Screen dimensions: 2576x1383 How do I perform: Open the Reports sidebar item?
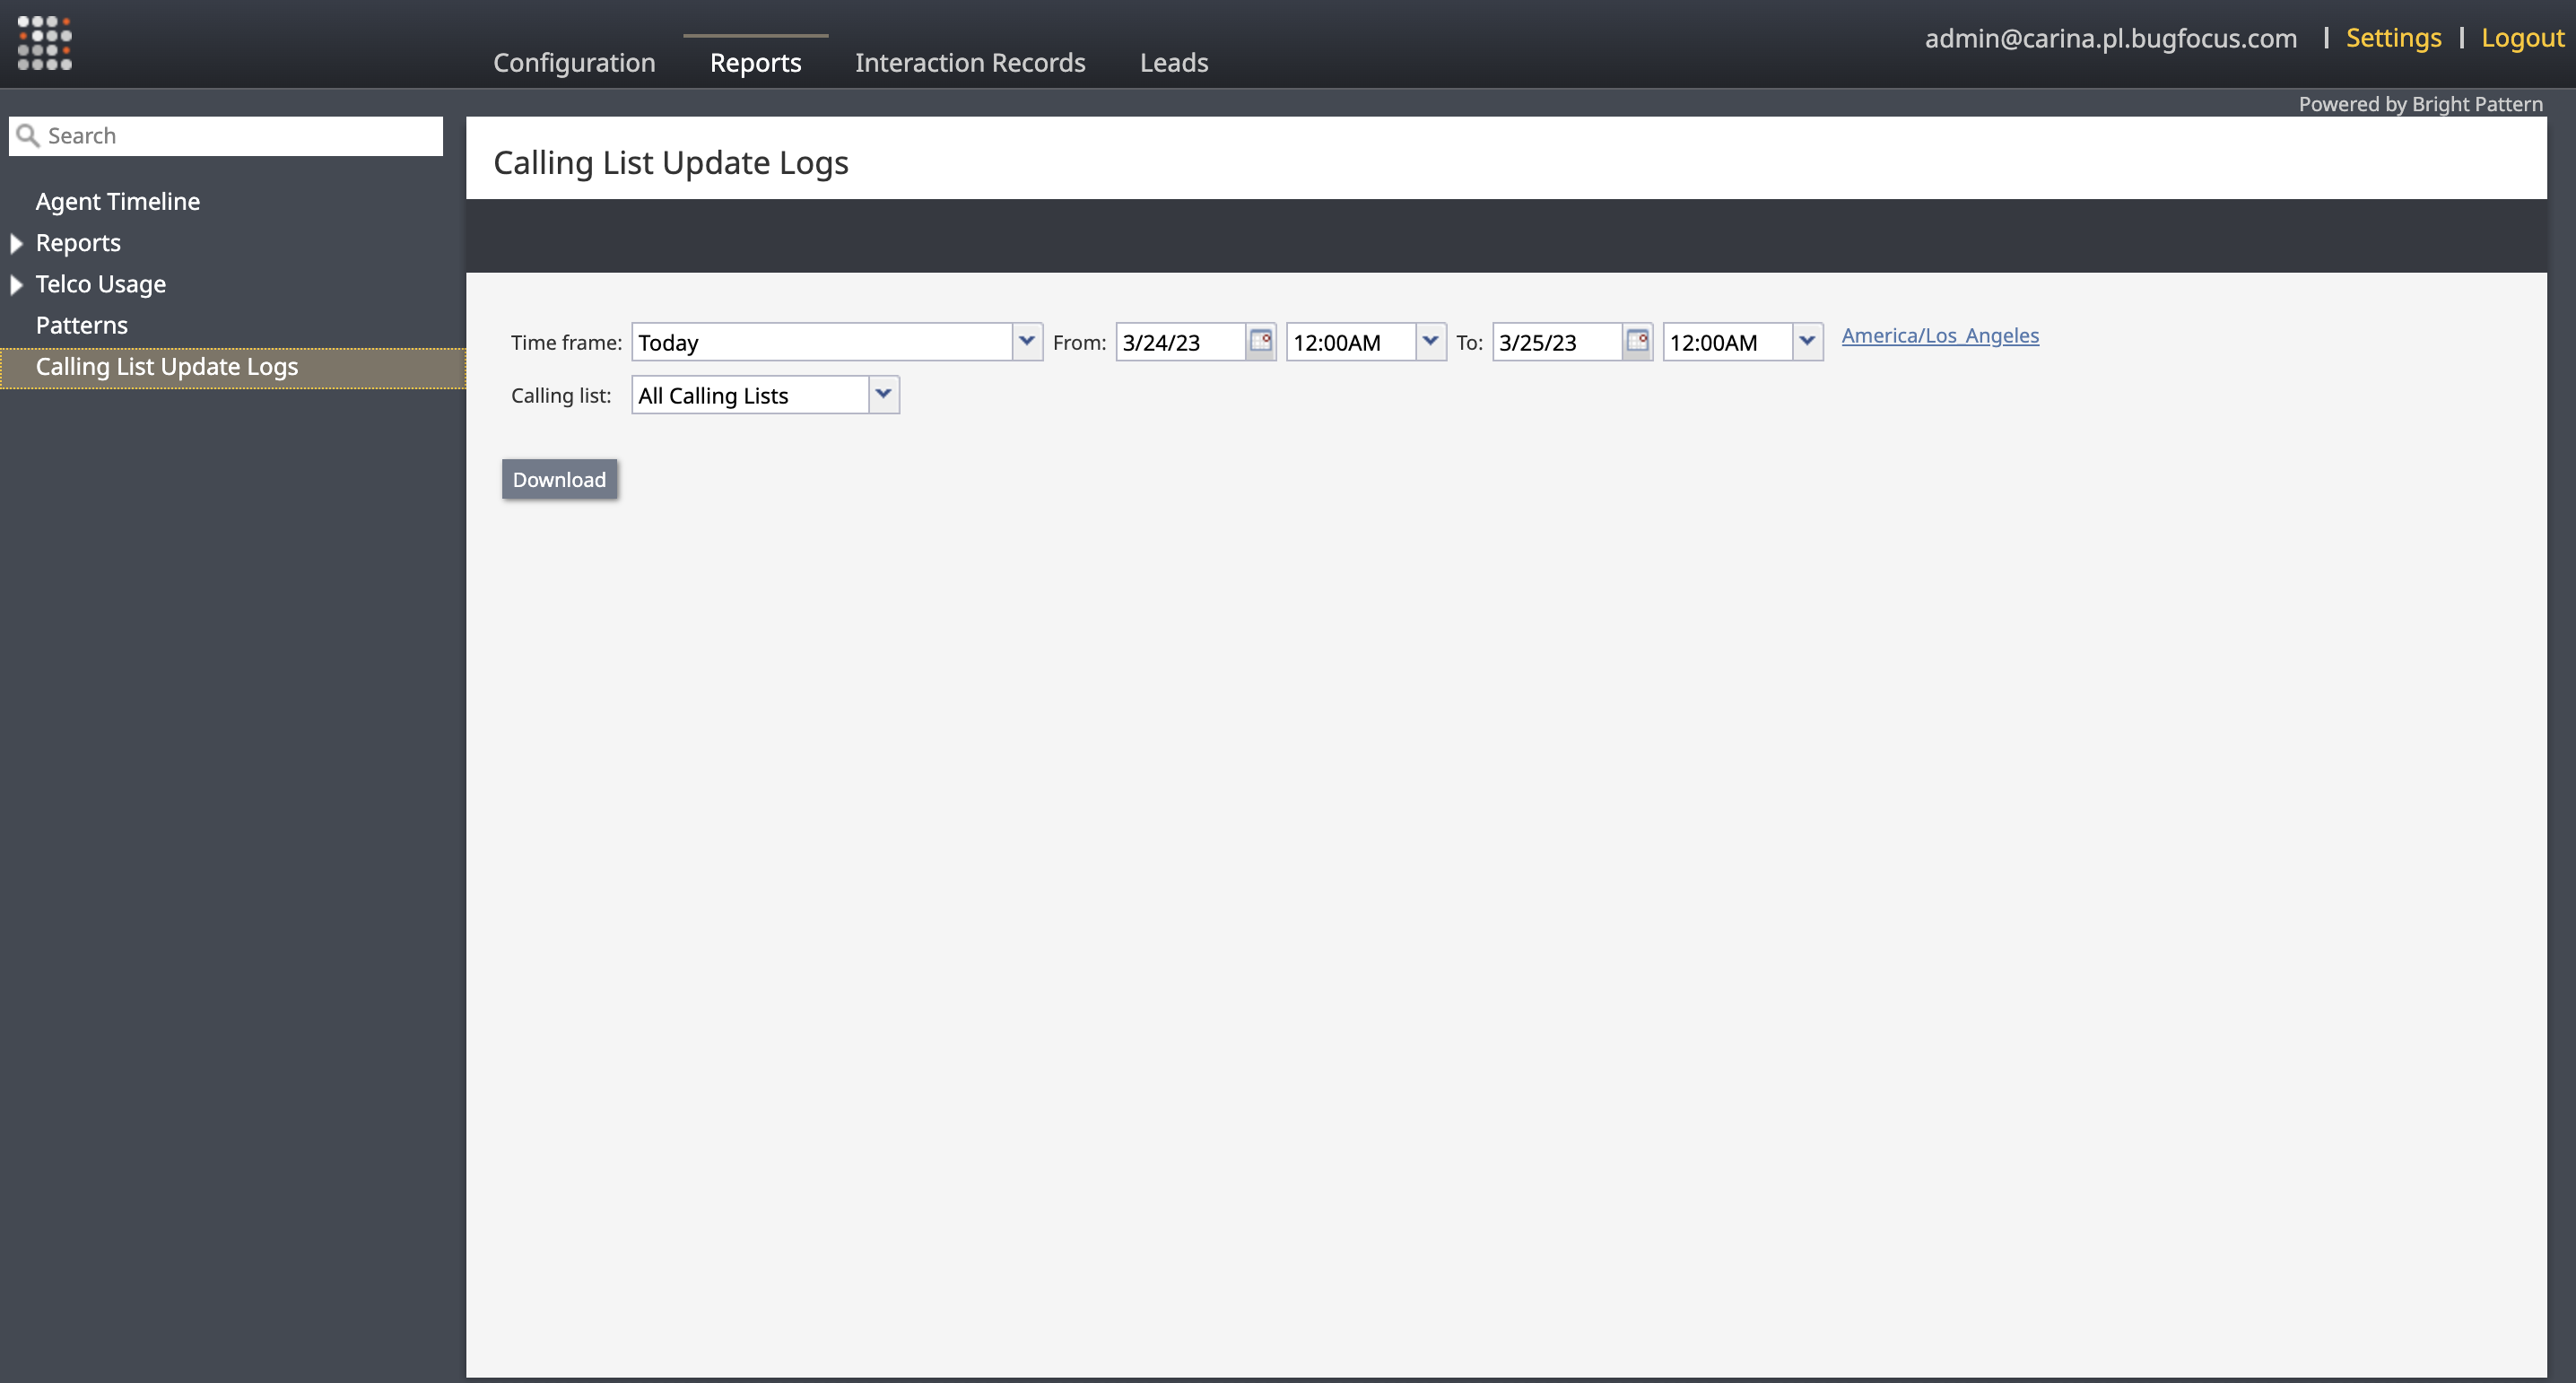pyautogui.click(x=78, y=243)
